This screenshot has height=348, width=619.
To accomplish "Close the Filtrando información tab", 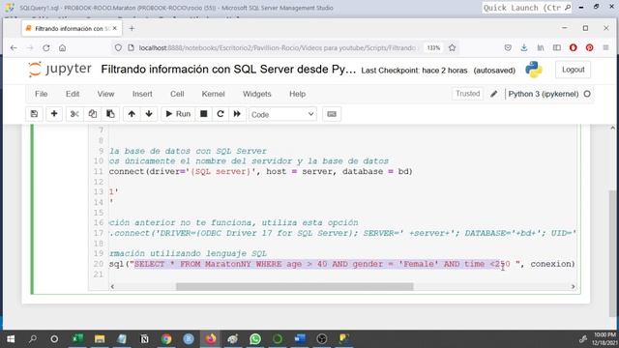I will tap(115, 28).
